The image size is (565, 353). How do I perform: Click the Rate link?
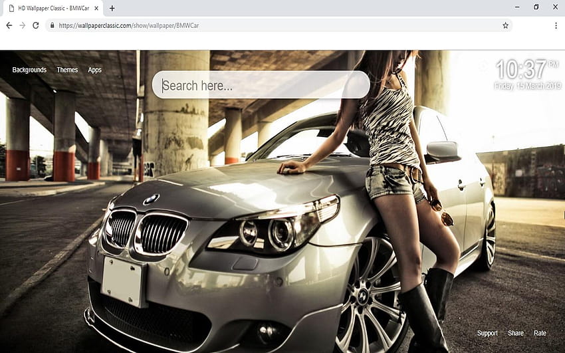click(x=540, y=333)
